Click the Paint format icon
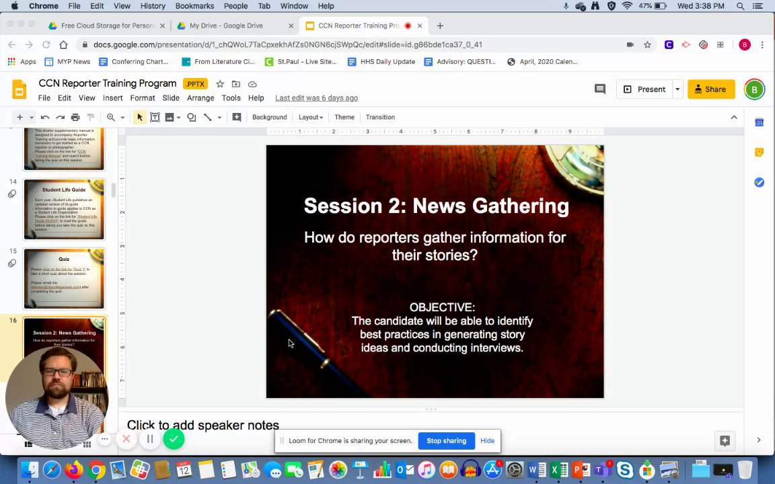Screen dimensions: 775x484 click(x=90, y=117)
